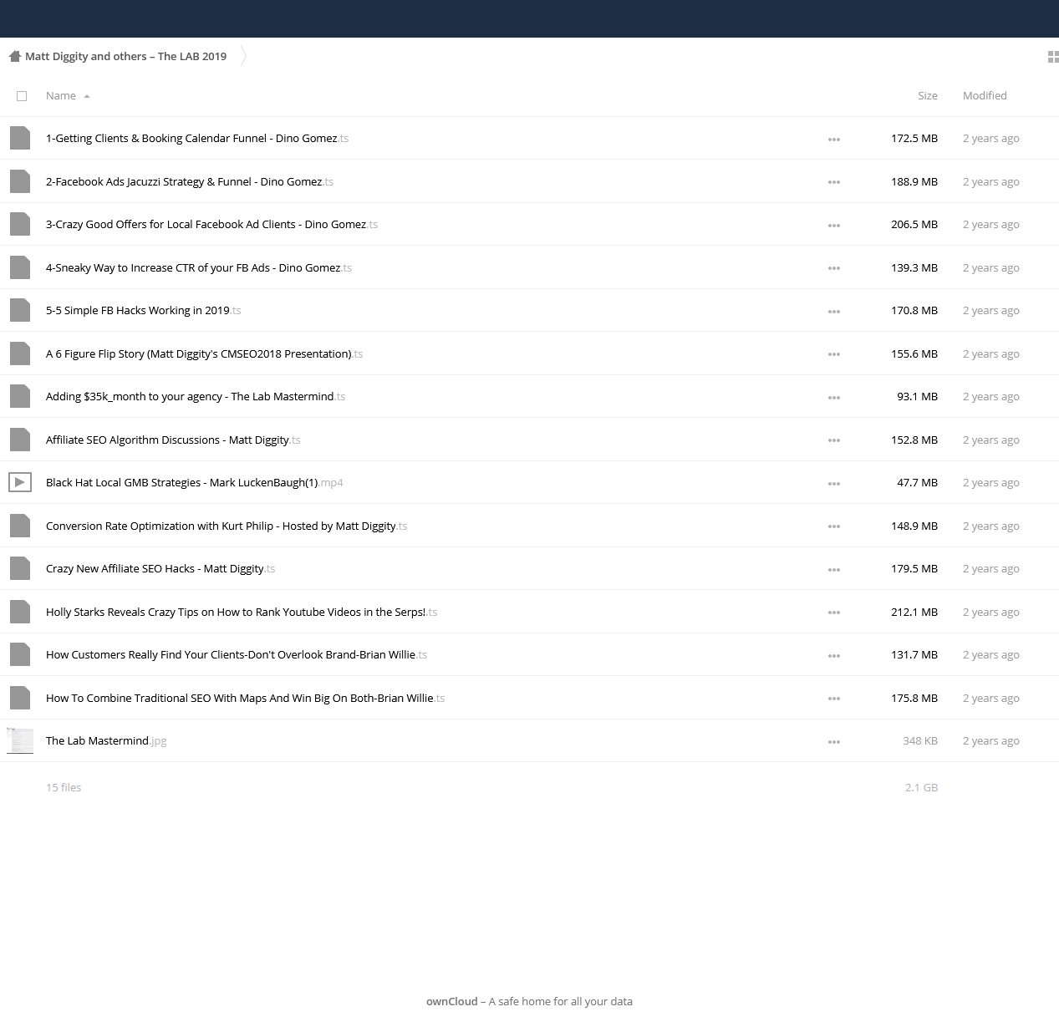The width and height of the screenshot is (1059, 1027).
Task: Open Affiliate SEO Algorithm Discussions file
Action: 173,440
